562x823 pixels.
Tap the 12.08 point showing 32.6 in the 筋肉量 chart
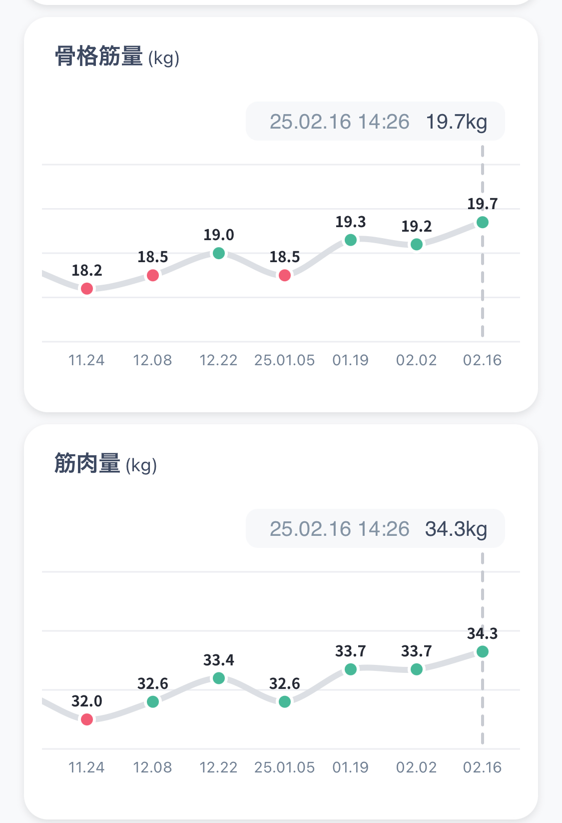tap(153, 701)
